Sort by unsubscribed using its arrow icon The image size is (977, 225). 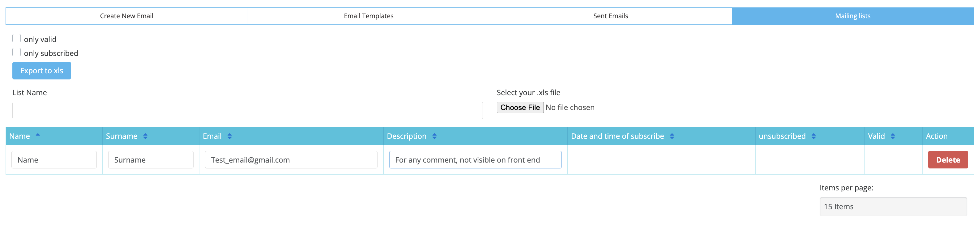coord(813,136)
